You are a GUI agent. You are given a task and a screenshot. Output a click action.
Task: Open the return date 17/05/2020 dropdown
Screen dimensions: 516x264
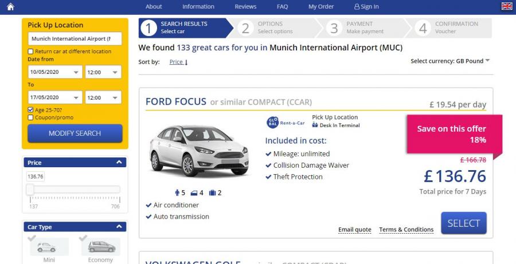coord(55,97)
